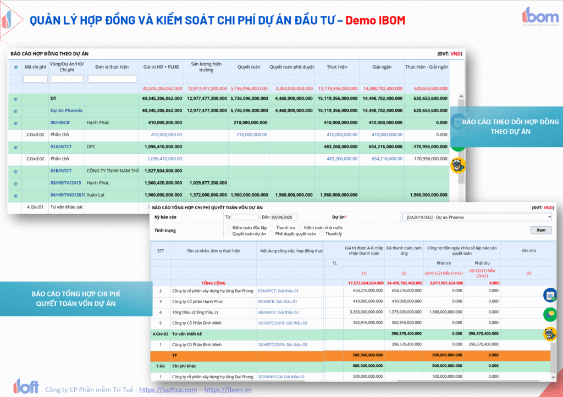Click the Mã chi phí filter box
Screen dimensions: 563x397
[35, 79]
